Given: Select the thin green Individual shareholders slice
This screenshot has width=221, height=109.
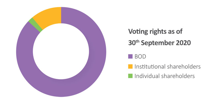Looking at the screenshot, I should click(x=35, y=25).
